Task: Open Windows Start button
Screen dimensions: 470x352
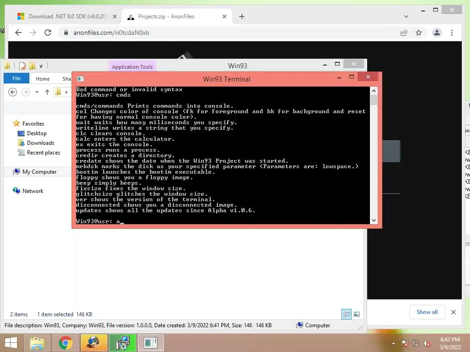Action: tap(11, 342)
